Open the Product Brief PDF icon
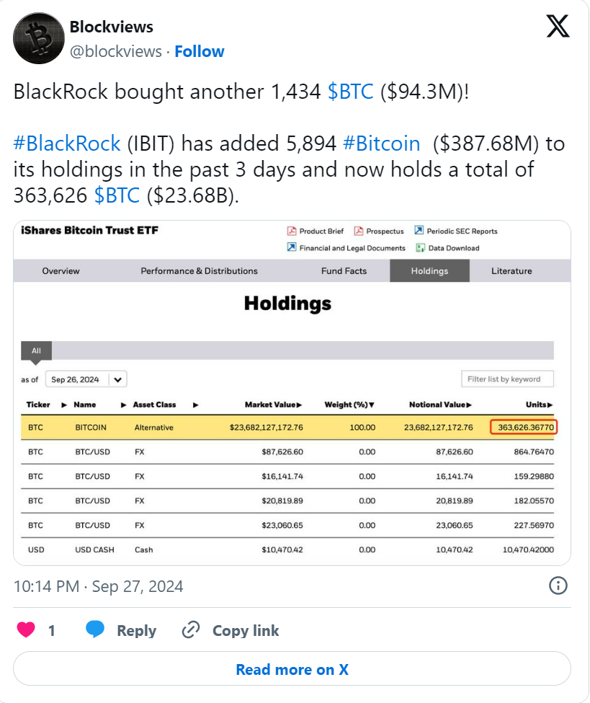The height and width of the screenshot is (703, 590). tap(292, 231)
